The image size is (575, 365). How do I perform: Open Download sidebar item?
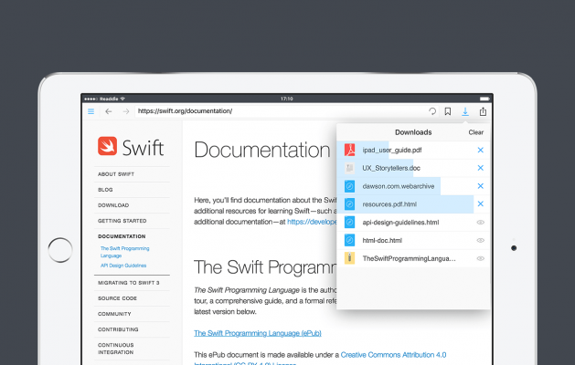(113, 205)
